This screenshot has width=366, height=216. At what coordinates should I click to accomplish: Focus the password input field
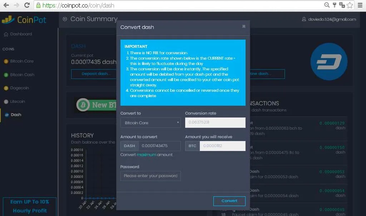click(150, 176)
